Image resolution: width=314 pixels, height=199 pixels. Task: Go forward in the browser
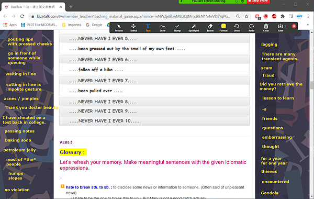(14, 16)
